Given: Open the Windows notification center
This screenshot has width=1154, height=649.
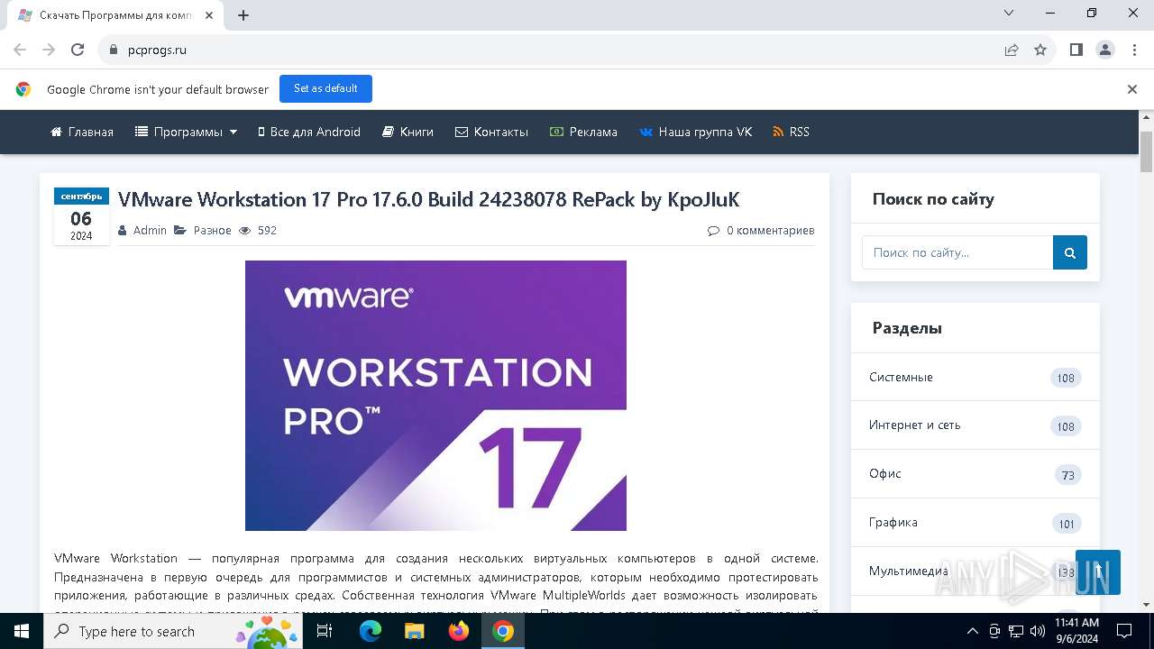Looking at the screenshot, I should click(x=1124, y=631).
